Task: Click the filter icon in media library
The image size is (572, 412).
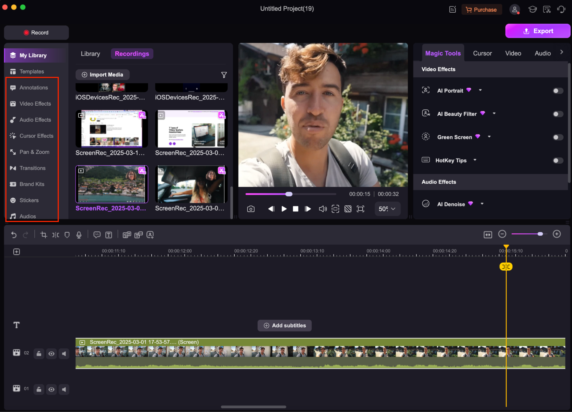Action: pos(224,75)
